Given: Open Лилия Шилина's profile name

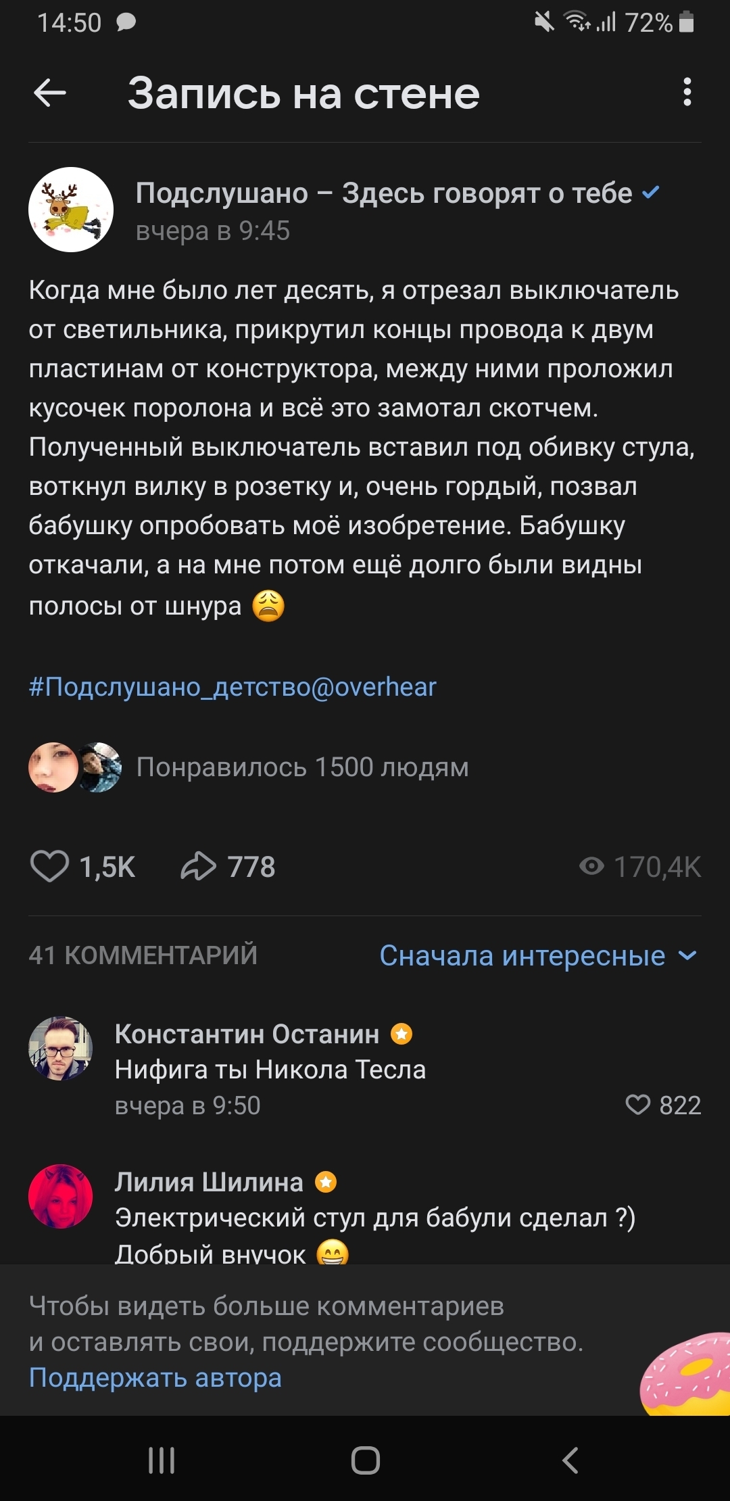Looking at the screenshot, I should point(209,1182).
